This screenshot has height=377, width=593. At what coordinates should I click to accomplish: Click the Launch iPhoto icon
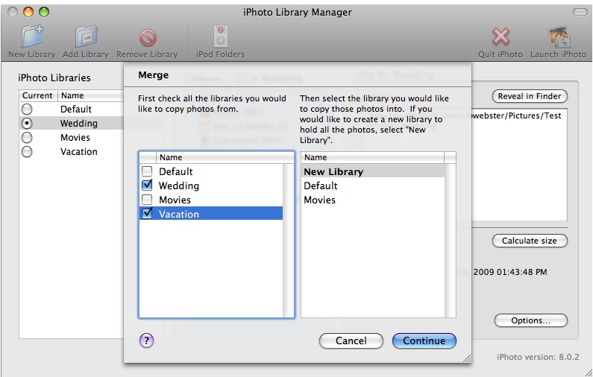pyautogui.click(x=558, y=37)
